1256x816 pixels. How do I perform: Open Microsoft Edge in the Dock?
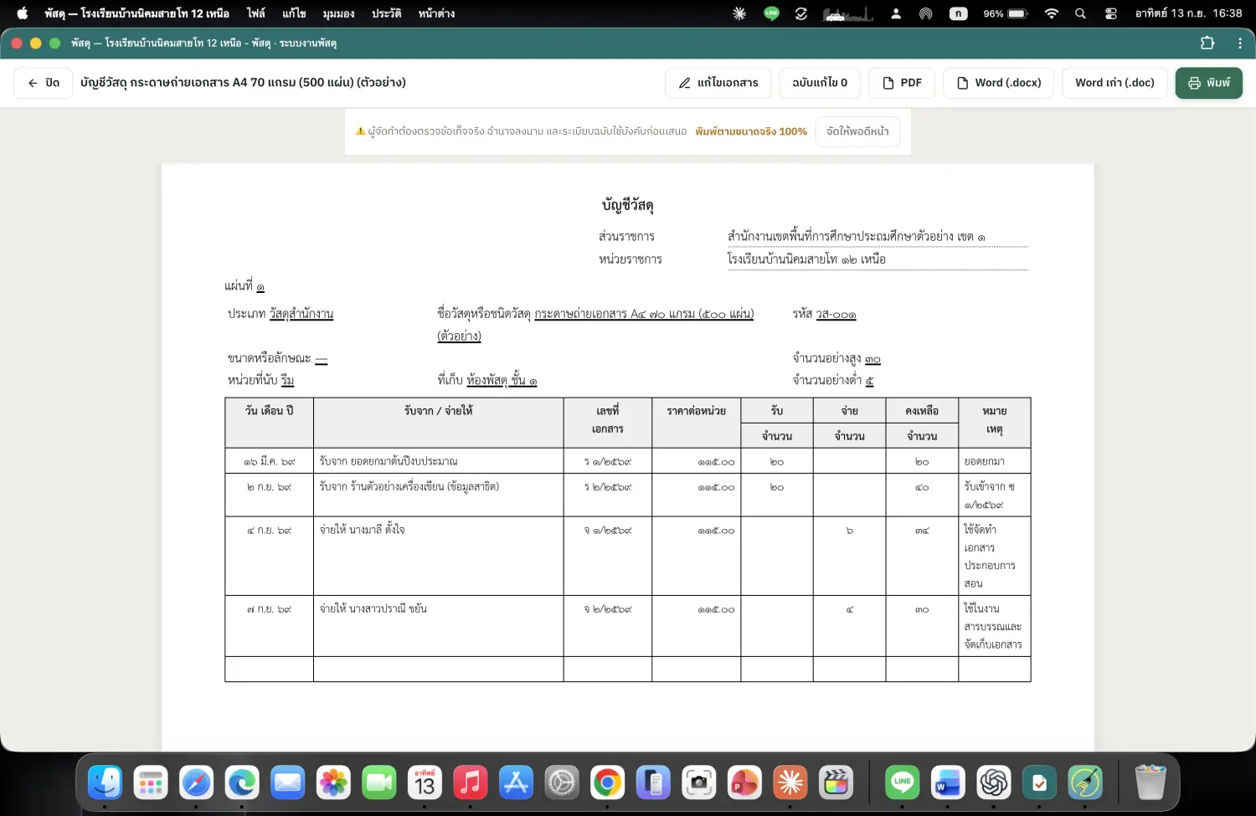(x=242, y=783)
